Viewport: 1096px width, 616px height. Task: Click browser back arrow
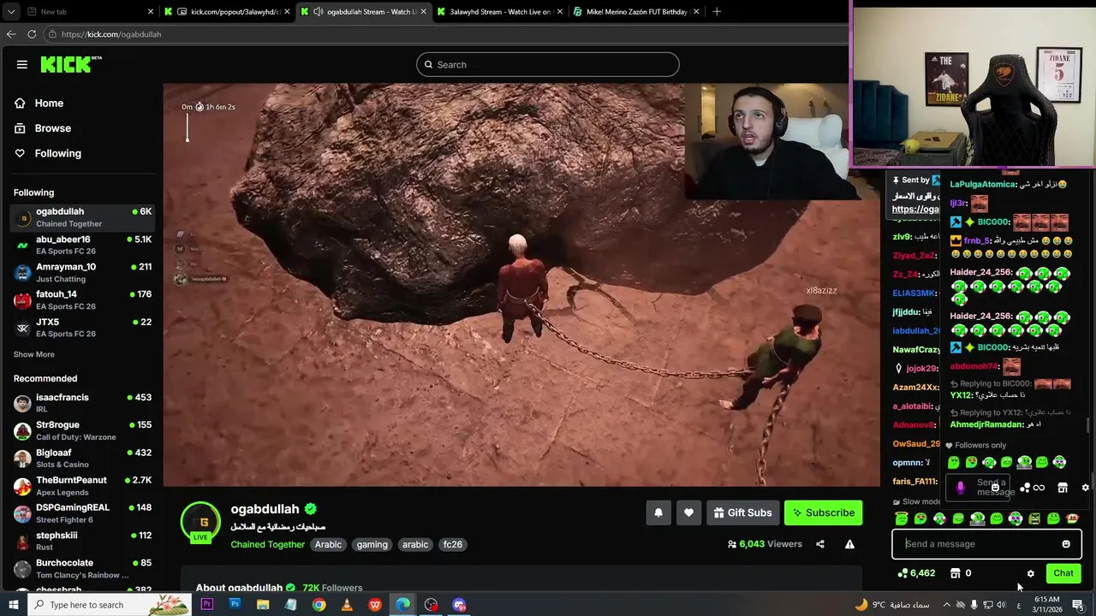pyautogui.click(x=10, y=34)
